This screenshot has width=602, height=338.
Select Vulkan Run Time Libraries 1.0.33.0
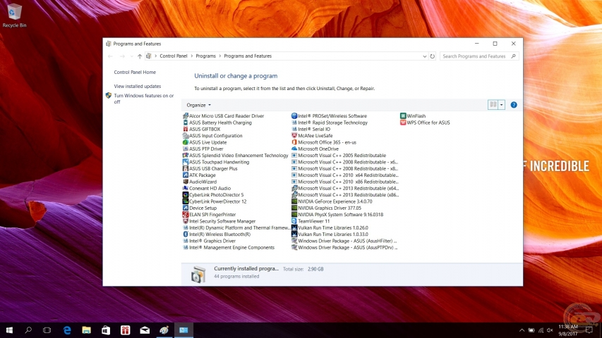pos(330,234)
